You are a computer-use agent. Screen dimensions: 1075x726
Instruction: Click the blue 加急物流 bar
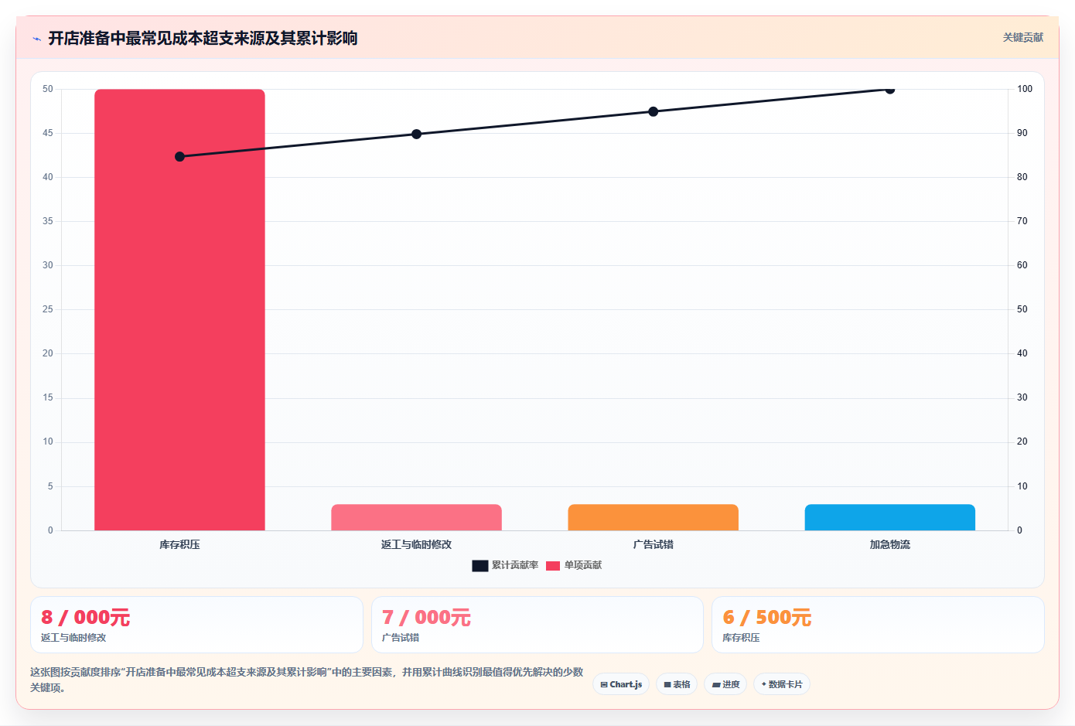click(x=889, y=517)
